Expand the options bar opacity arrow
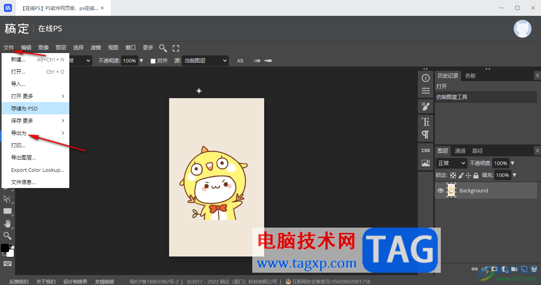This screenshot has width=541, height=285. click(x=141, y=61)
